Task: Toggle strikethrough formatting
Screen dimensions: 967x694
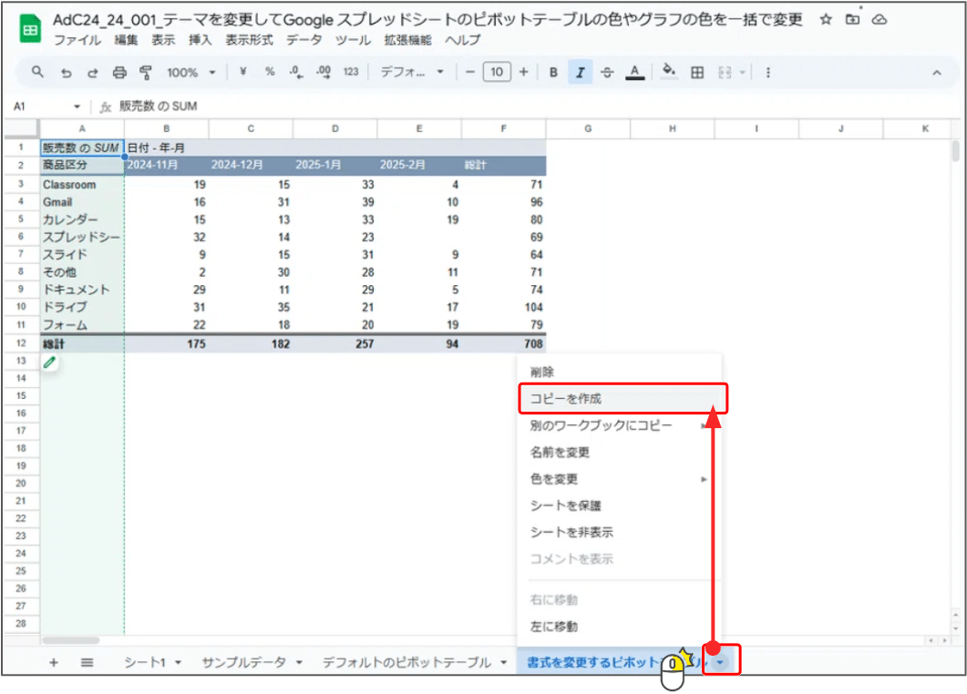Action: 607,73
